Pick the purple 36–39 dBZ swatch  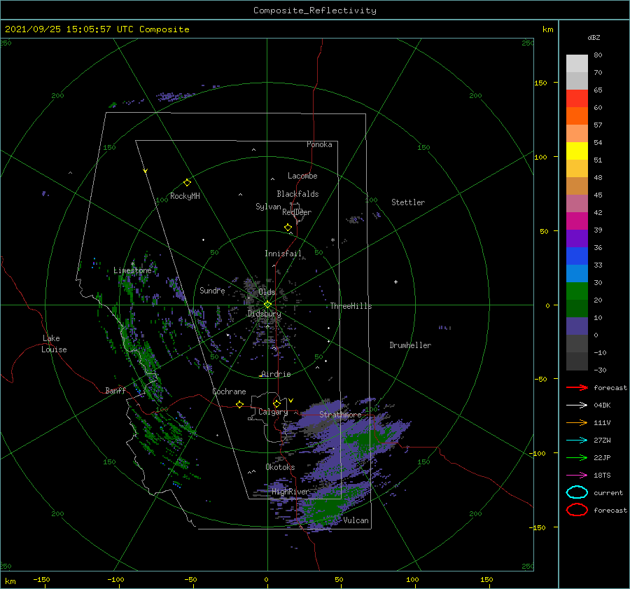[577, 238]
